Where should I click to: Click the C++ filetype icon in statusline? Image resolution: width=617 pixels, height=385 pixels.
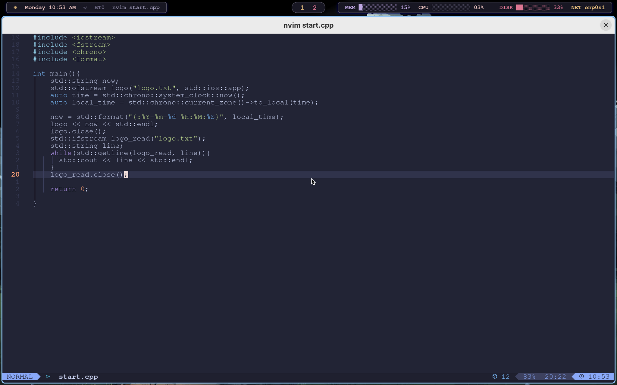(48, 376)
